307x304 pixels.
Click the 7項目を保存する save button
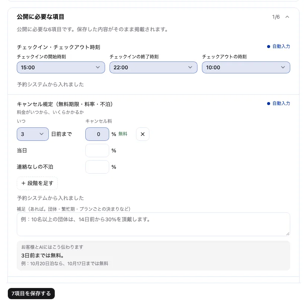point(31,294)
